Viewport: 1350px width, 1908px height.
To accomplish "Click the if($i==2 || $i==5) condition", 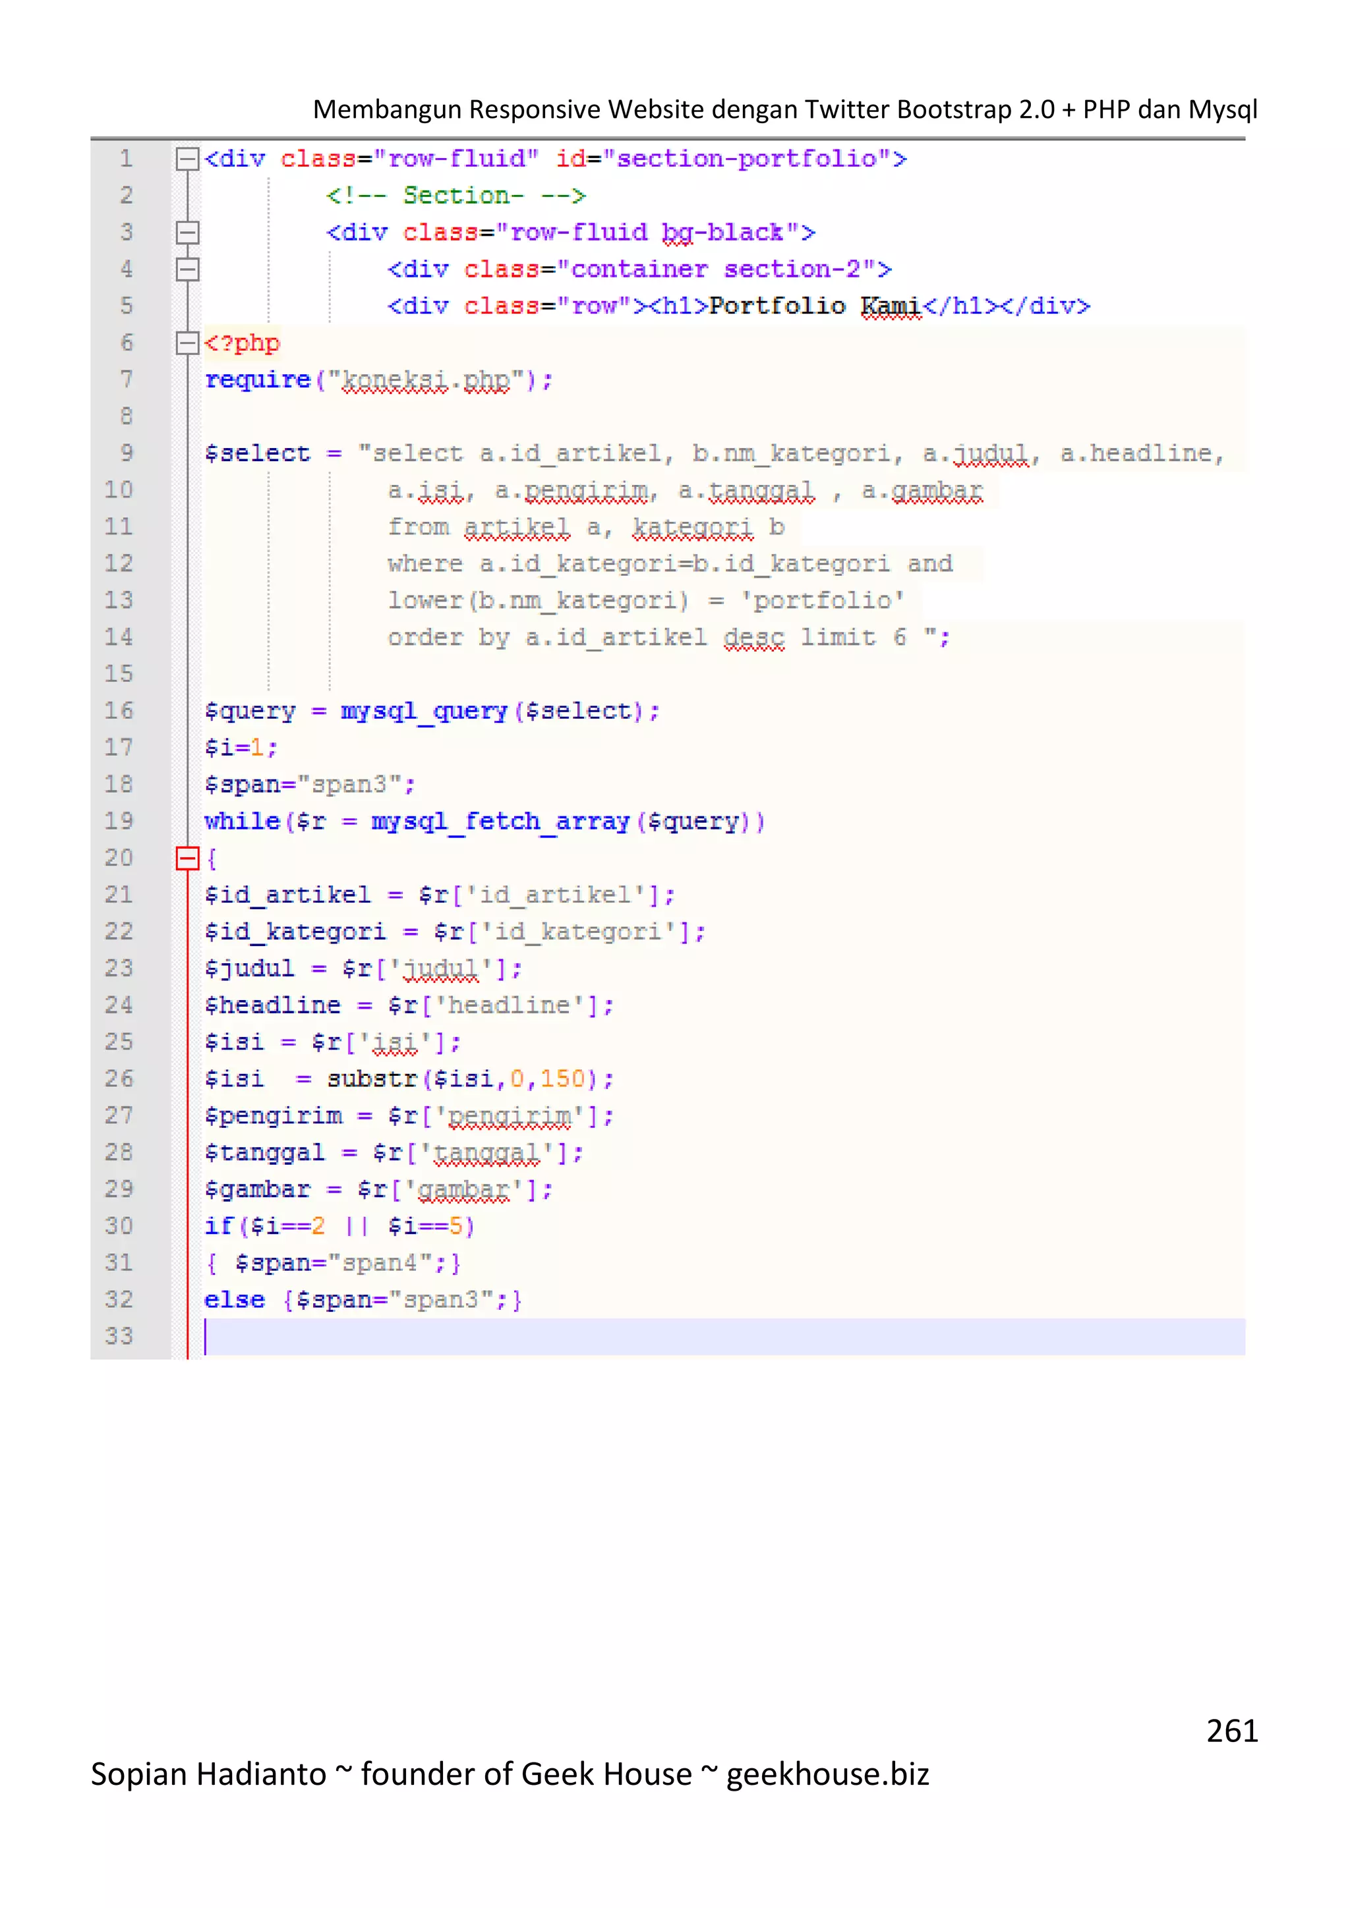I will click(x=340, y=1227).
